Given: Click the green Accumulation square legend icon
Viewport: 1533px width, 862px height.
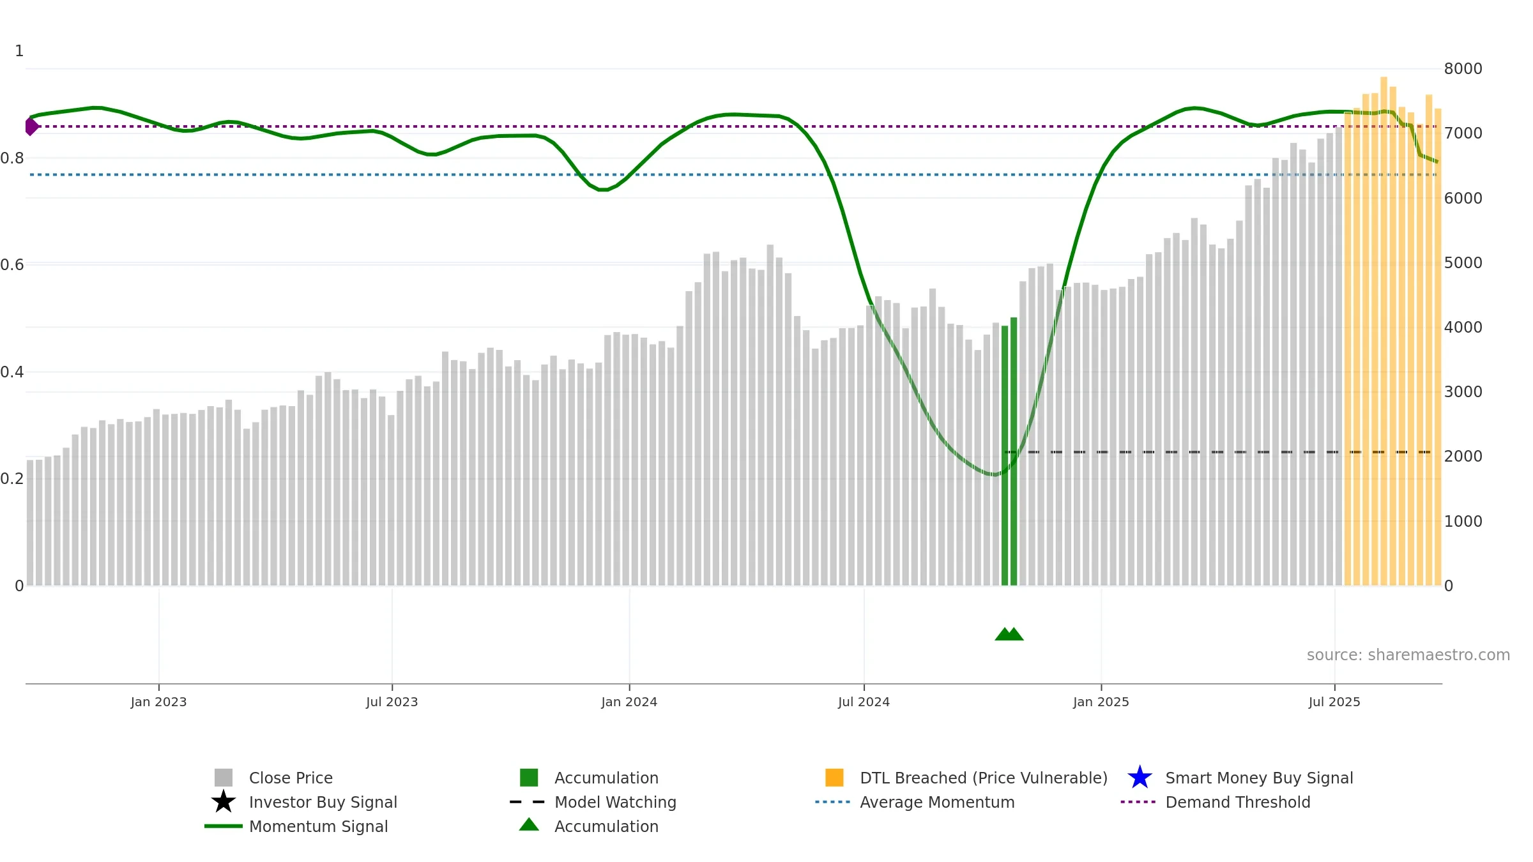Looking at the screenshot, I should click(x=529, y=778).
